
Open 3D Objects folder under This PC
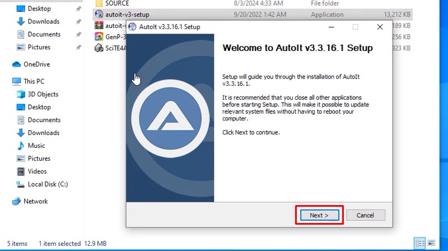pos(43,94)
